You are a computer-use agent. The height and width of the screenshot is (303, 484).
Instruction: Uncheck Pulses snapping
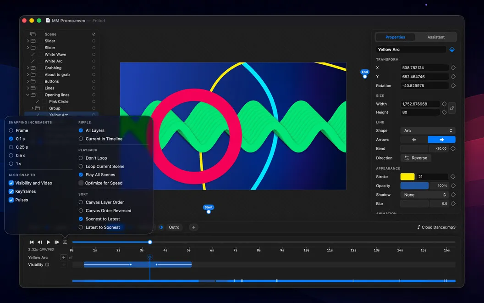(x=11, y=200)
